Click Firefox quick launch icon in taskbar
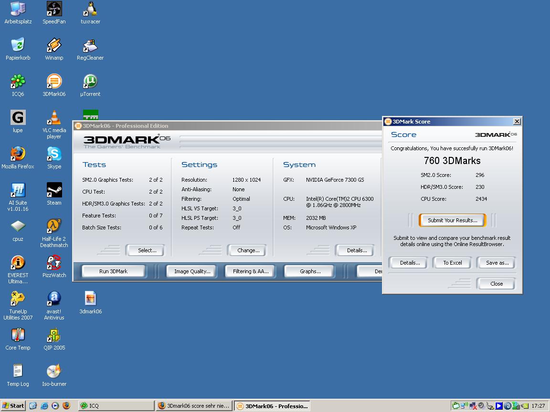The image size is (550, 412). pyautogui.click(x=66, y=406)
